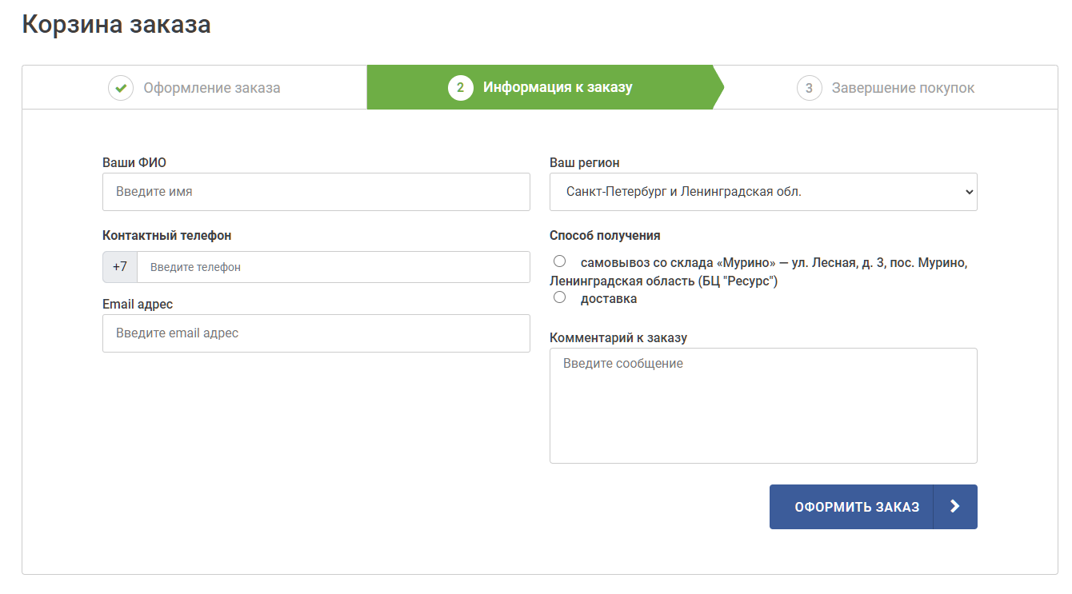This screenshot has height=594, width=1072.
Task: Click the Комментарий к заказу label
Action: click(618, 337)
